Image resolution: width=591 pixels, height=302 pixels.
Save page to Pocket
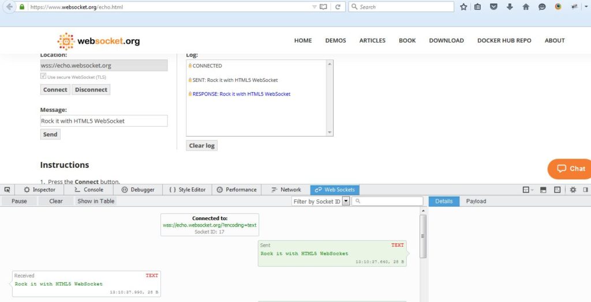coord(494,7)
